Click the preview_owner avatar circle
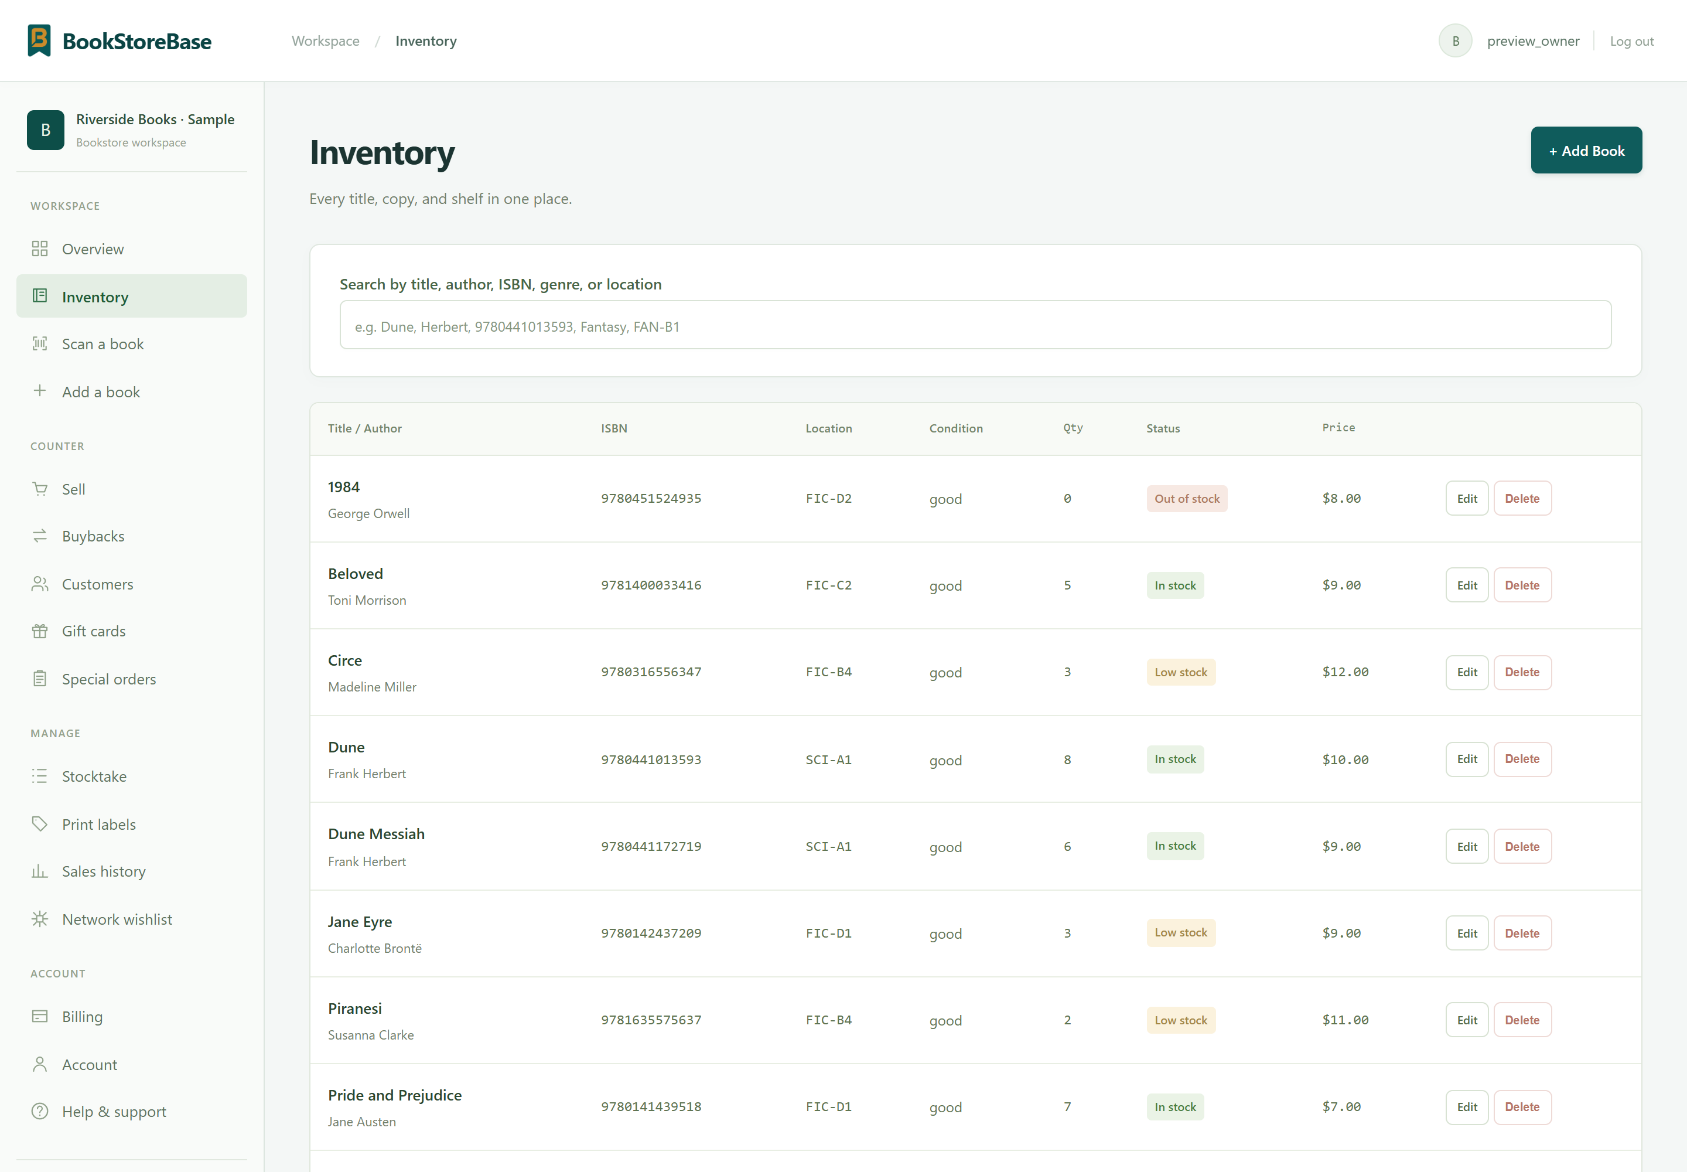The width and height of the screenshot is (1687, 1172). (1455, 41)
